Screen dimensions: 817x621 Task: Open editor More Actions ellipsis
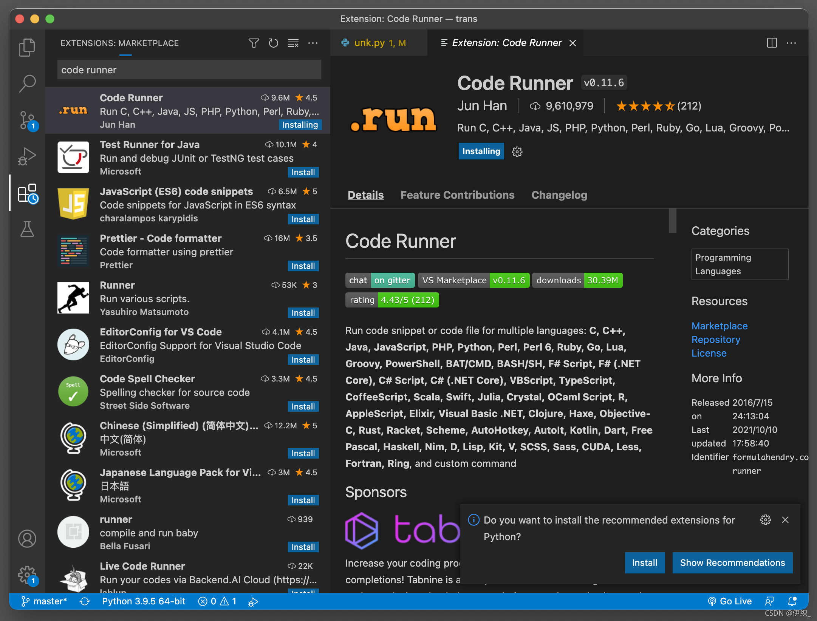[791, 43]
